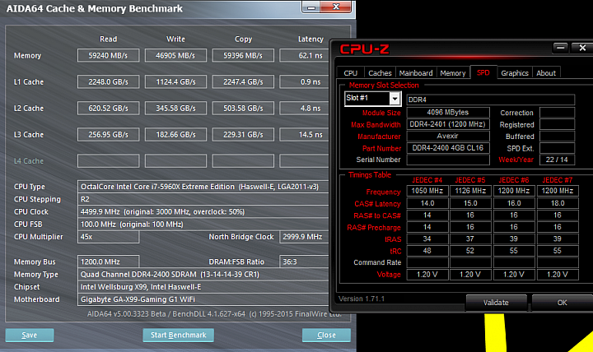
Task: Minimize the CPU-Z window
Action: pos(561,48)
